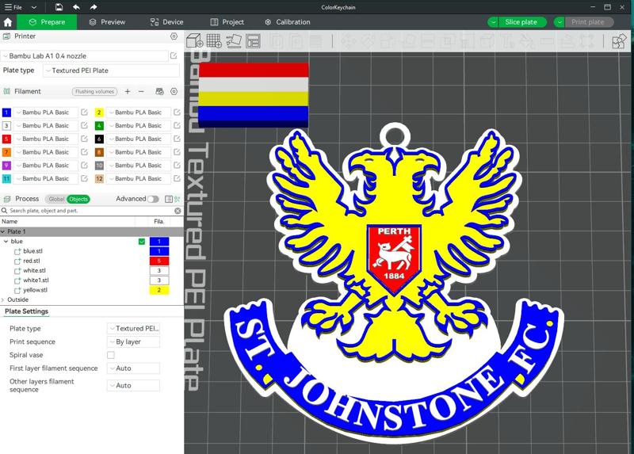Click the Arrange all objects icon
This screenshot has width=634, height=454.
[253, 41]
